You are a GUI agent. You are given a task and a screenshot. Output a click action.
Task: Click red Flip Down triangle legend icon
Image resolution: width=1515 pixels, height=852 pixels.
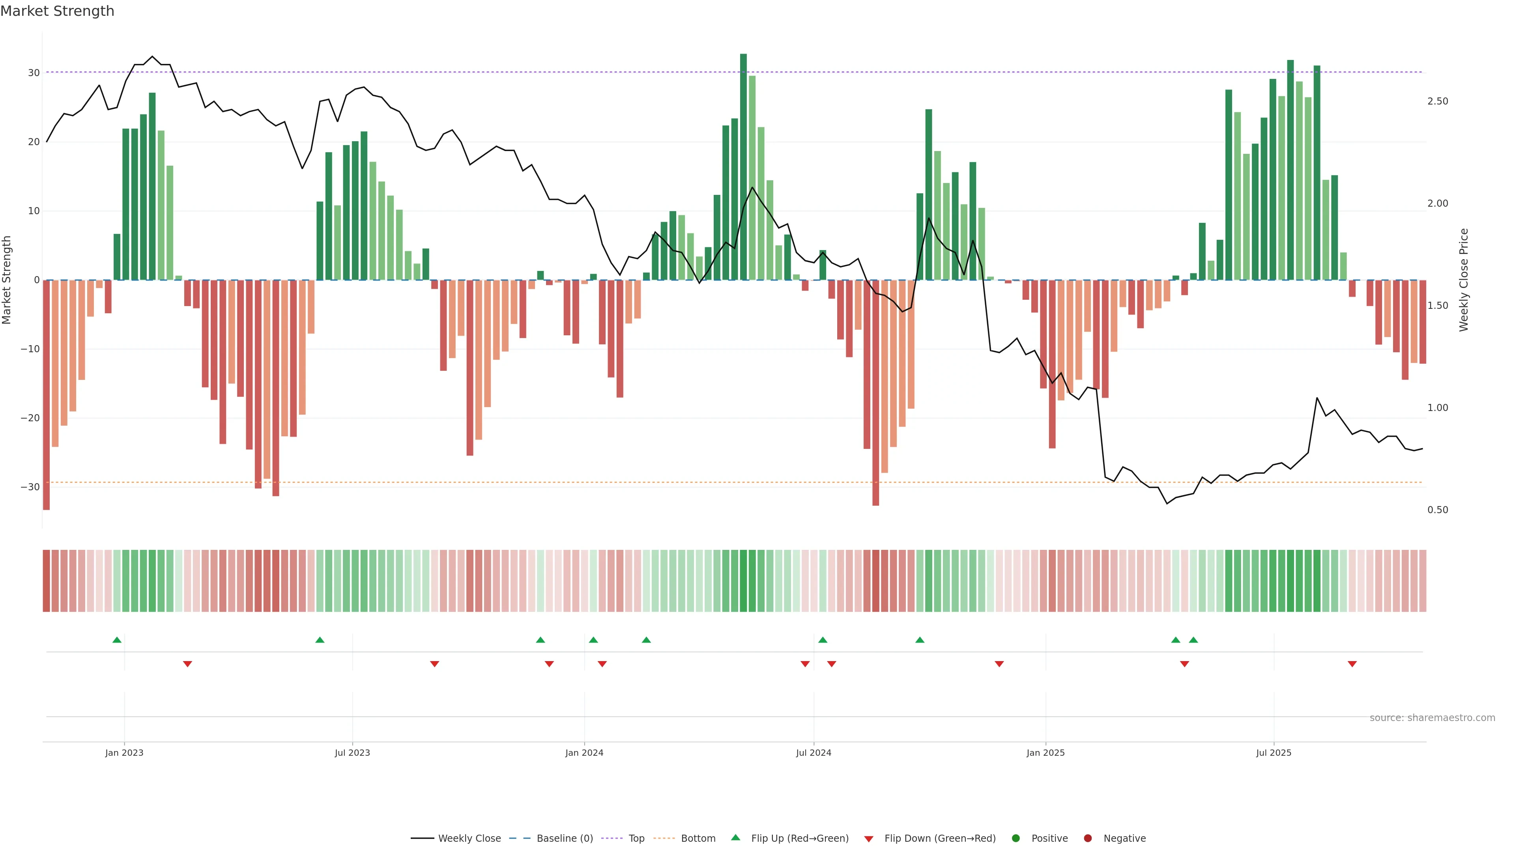pyautogui.click(x=869, y=839)
